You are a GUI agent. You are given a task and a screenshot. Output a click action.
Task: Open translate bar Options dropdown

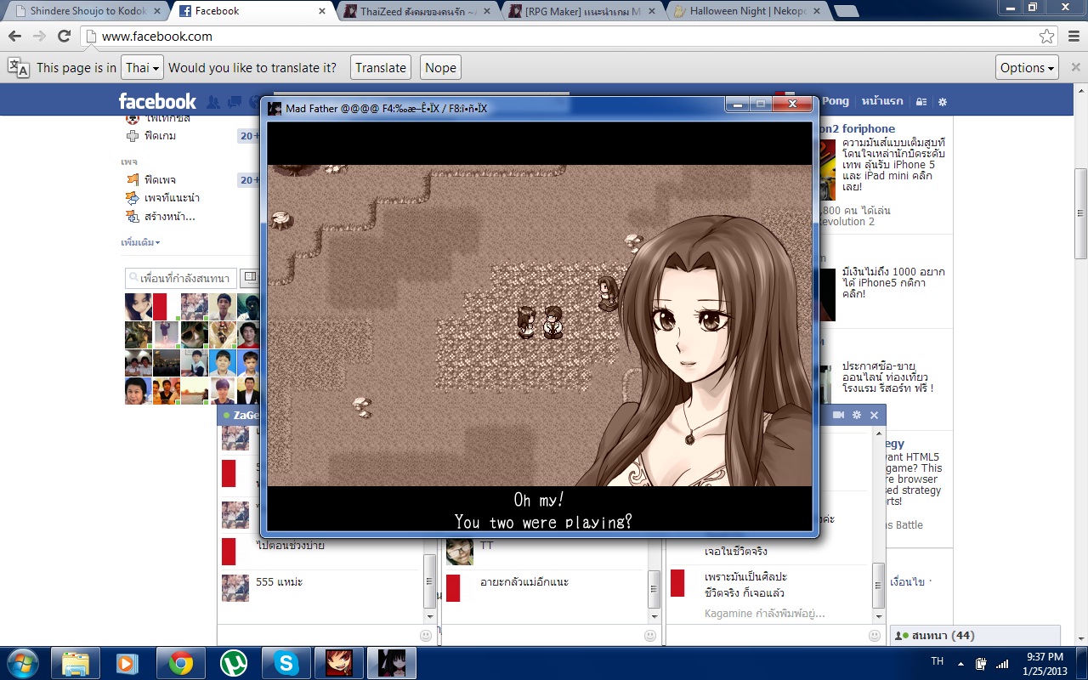1027,68
